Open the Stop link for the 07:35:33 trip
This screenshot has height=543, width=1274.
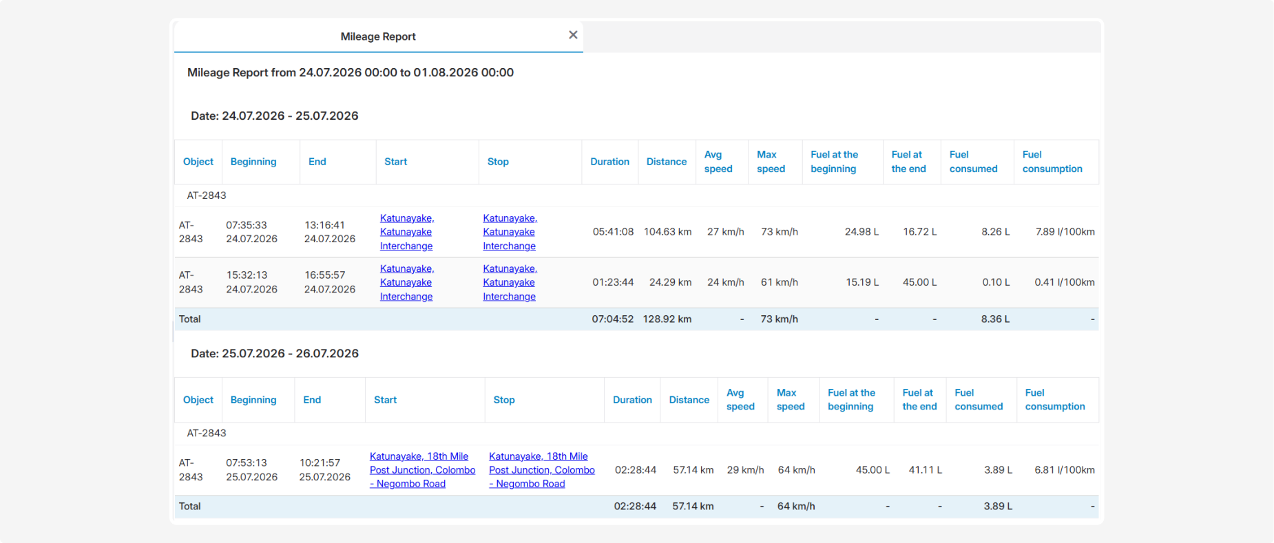tap(510, 232)
